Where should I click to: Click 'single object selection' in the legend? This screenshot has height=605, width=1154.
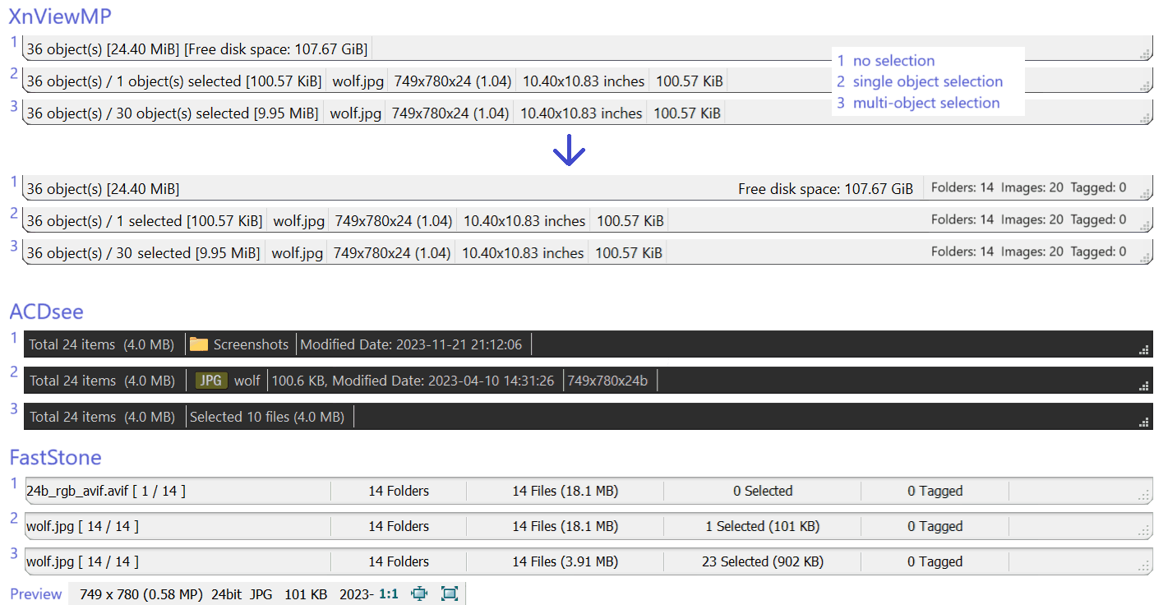pos(928,81)
